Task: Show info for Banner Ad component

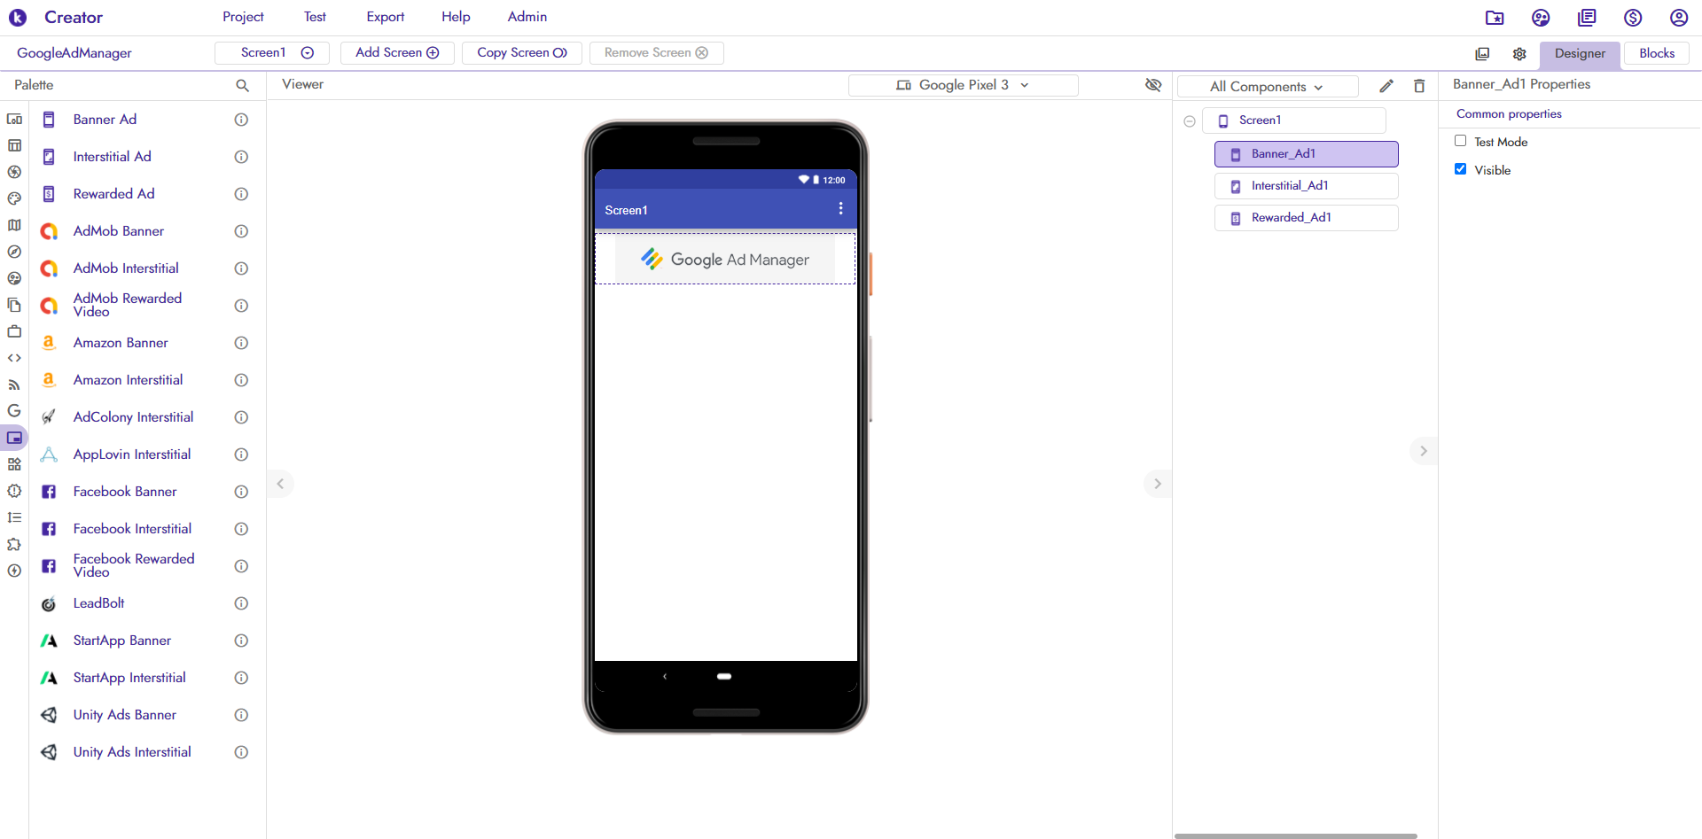Action: 241,120
